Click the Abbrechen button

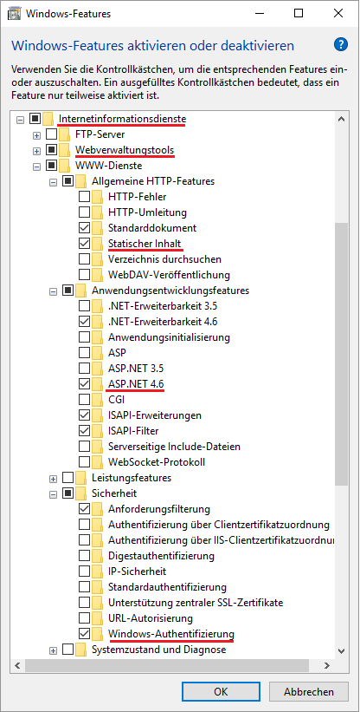(309, 692)
